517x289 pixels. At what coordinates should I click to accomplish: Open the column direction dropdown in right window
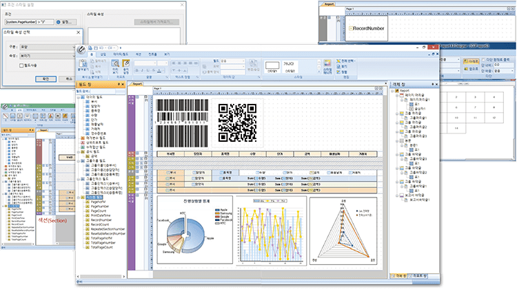(503, 71)
